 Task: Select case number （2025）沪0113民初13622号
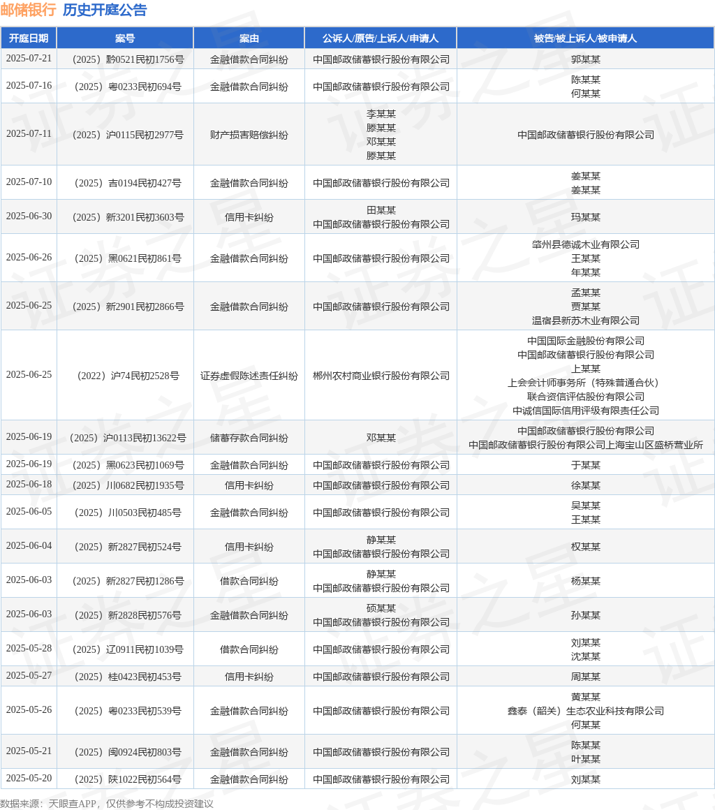click(x=128, y=438)
